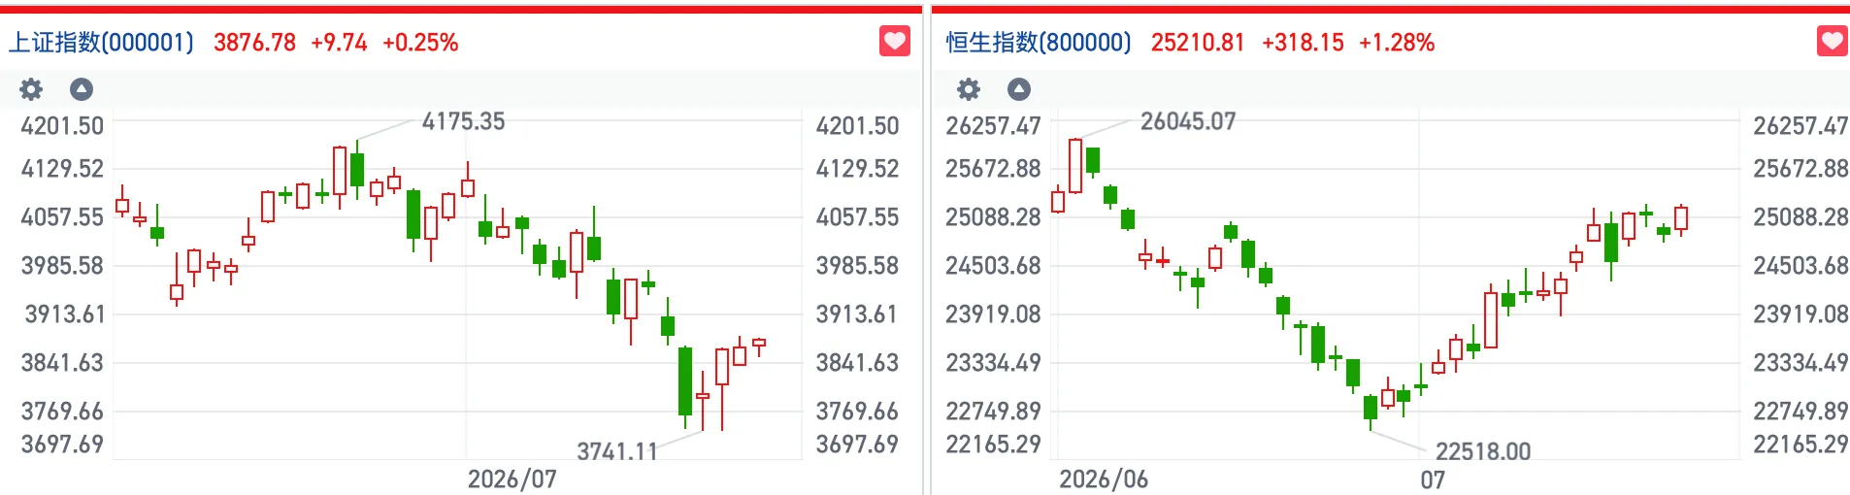Click the 4175.35 high label on 上证 chart
The width and height of the screenshot is (1850, 495).
(x=463, y=121)
